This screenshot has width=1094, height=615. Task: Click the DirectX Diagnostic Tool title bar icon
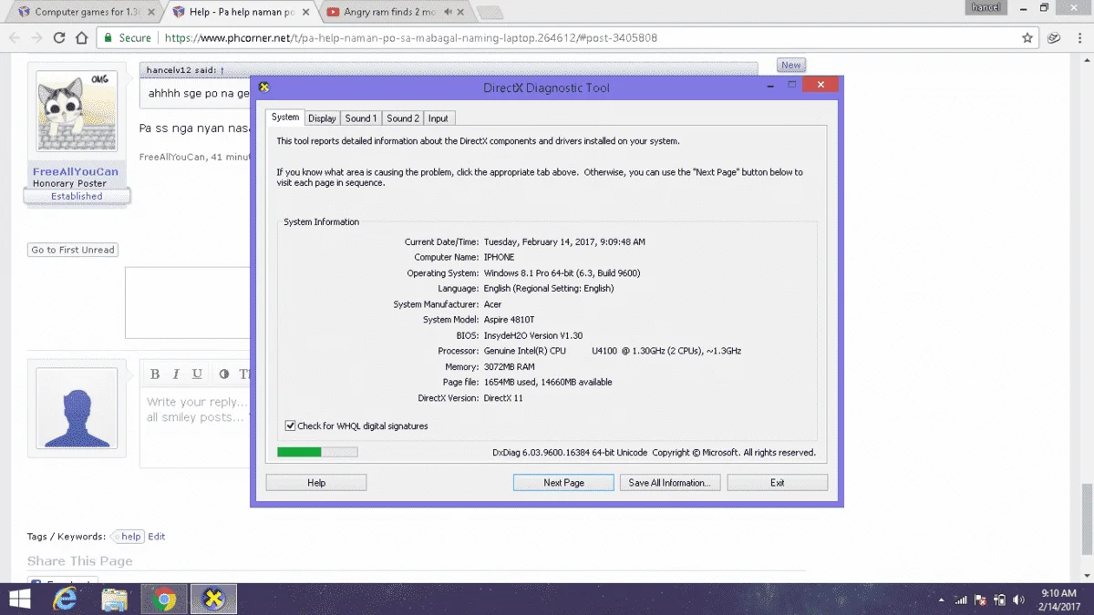[264, 87]
